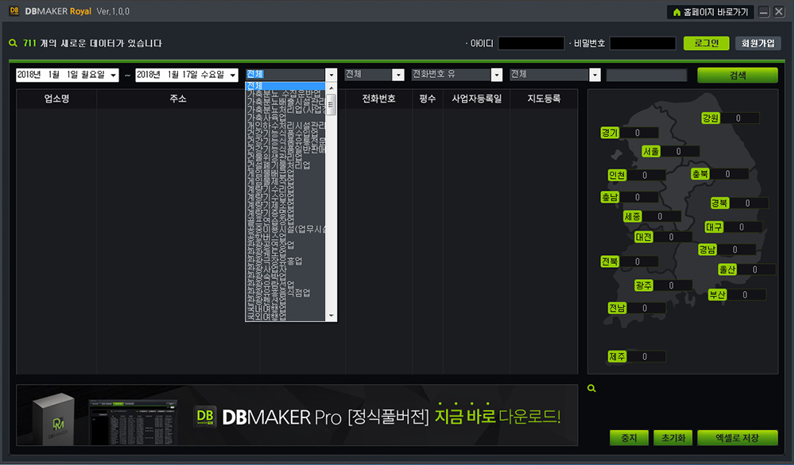Select the 서울 region label on the map

click(651, 151)
